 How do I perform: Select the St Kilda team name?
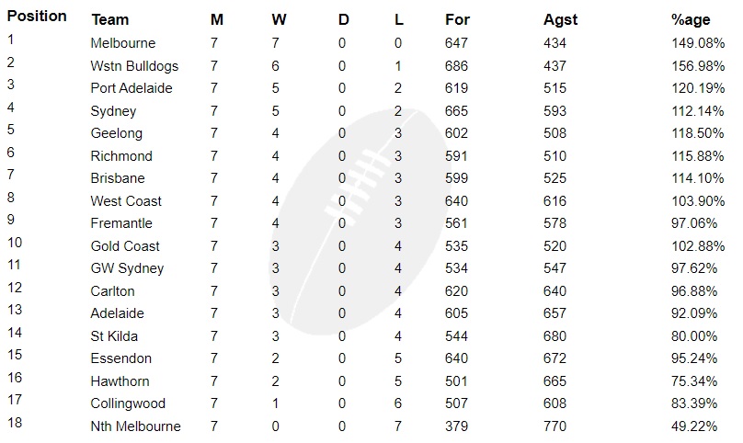(x=115, y=336)
